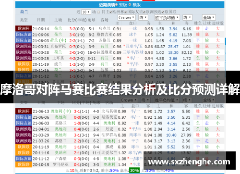The height and width of the screenshot is (174, 240).
Task: Open the recent matches count dropdown showing 10
Action: click(86, 12)
